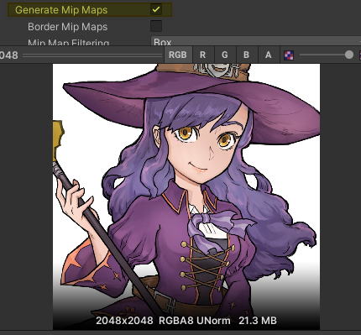The height and width of the screenshot is (335, 361).
Task: Click the 2048x2048 size text
Action: coord(124,321)
